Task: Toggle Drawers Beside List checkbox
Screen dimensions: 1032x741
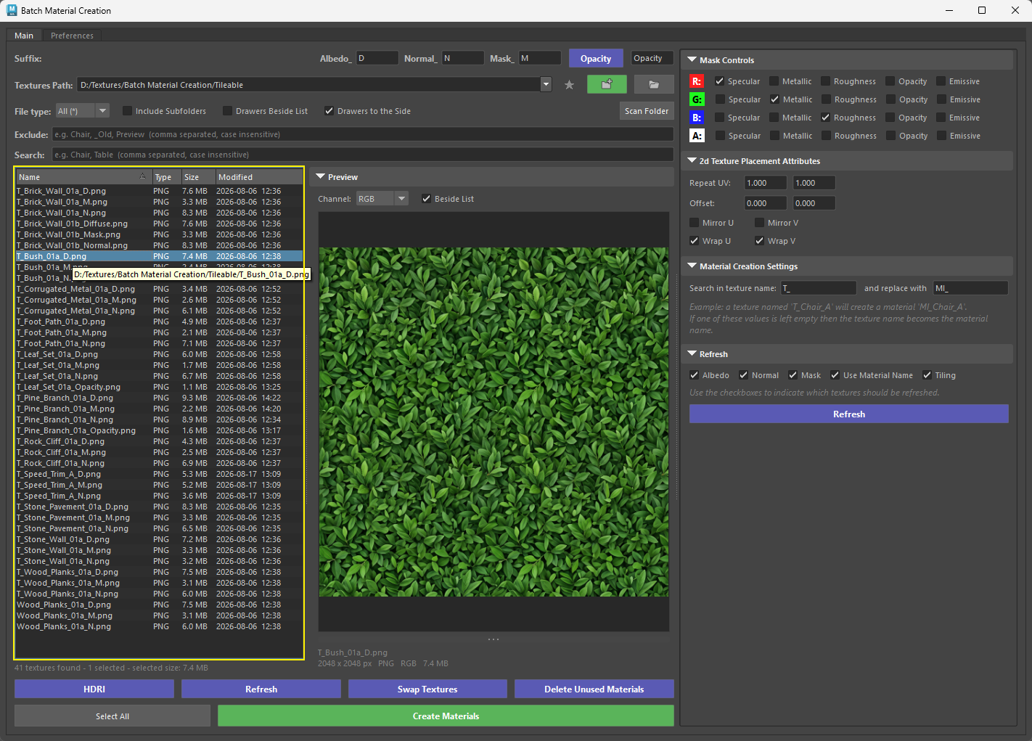Action: pos(228,111)
